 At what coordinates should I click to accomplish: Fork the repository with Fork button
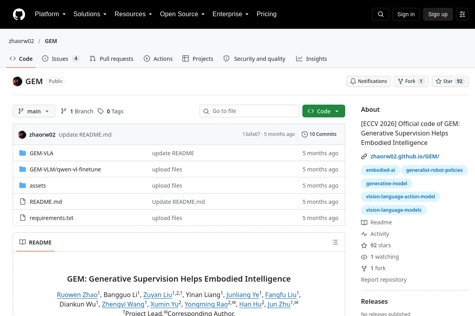pyautogui.click(x=411, y=81)
